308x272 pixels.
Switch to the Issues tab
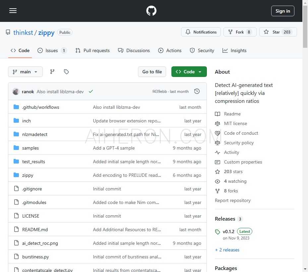[x=51, y=50]
